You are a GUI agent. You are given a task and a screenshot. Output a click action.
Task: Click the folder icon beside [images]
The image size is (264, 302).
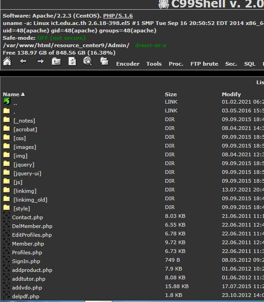6,146
